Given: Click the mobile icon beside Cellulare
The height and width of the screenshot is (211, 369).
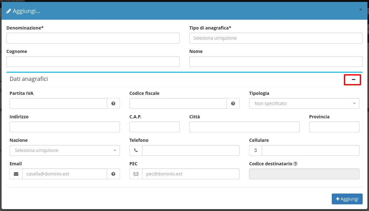Looking at the screenshot, I should pos(255,150).
